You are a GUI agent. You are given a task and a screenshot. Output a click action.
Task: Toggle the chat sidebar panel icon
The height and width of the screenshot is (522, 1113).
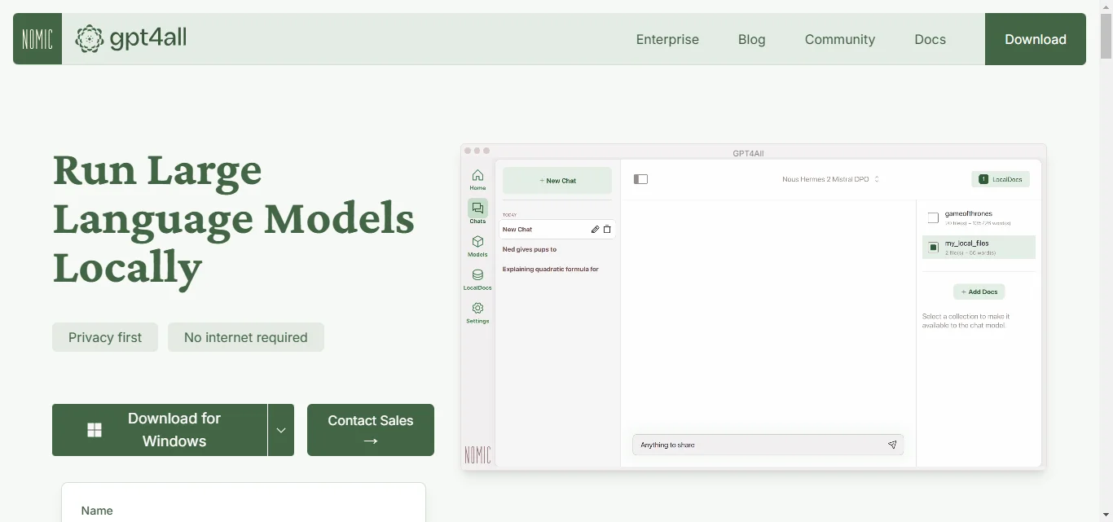(640, 179)
